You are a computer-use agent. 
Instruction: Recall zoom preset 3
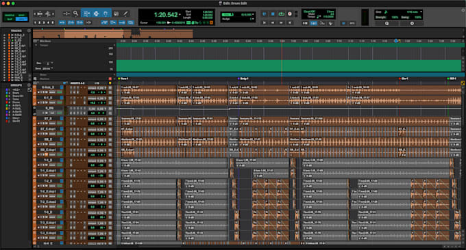pyautogui.click(x=44, y=23)
